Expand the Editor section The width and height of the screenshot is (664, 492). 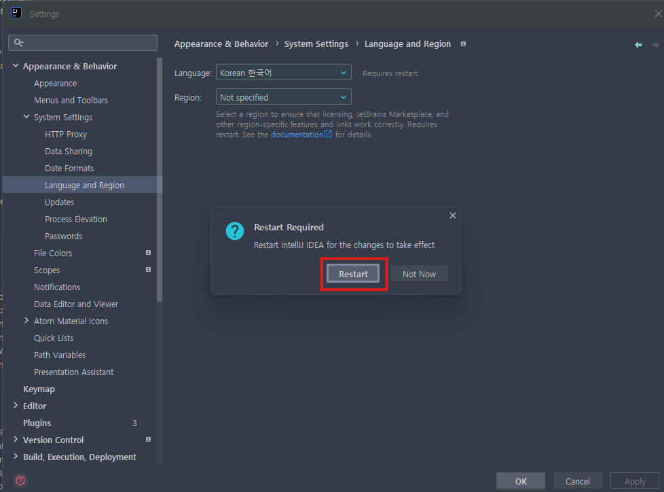[16, 406]
